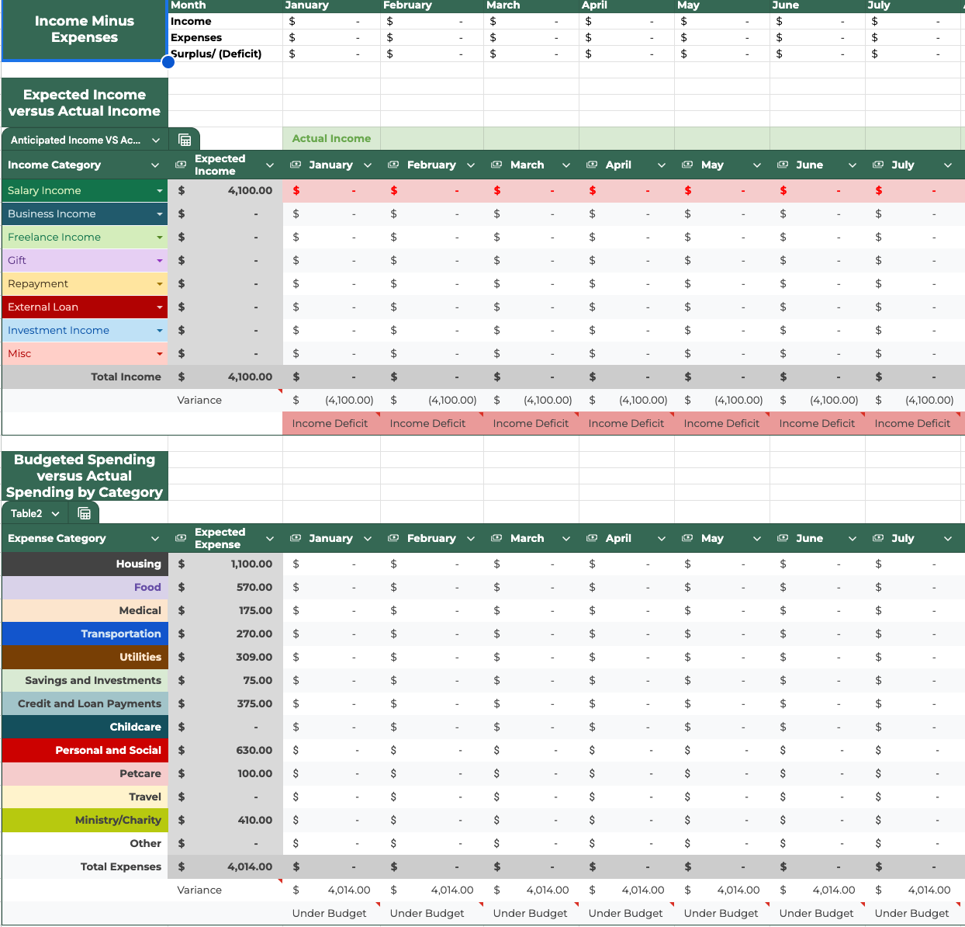Open Anticipated Income VS Actual table menu
This screenshot has width=965, height=927.
point(156,141)
